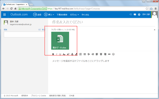Viewport: 159px width, 99px height.
Task: Click the undo arrow icon in header
Action: (x=130, y=15)
